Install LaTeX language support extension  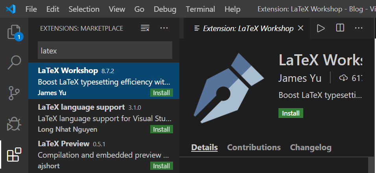(162, 129)
